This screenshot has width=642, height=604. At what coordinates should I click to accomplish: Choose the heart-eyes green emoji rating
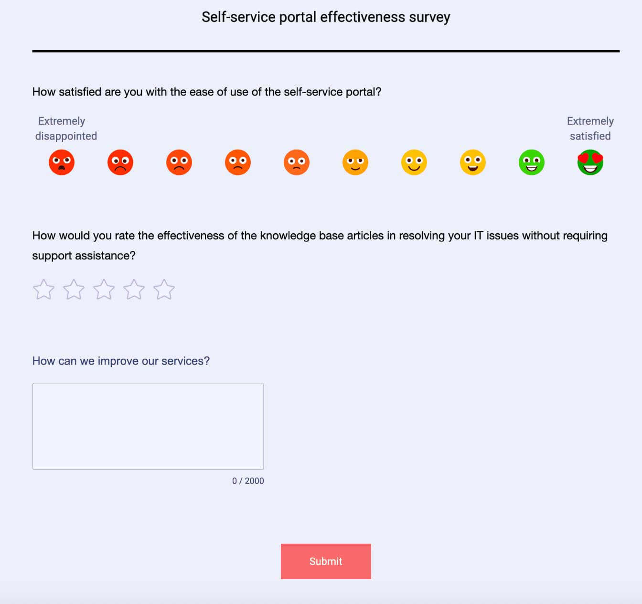tap(590, 162)
